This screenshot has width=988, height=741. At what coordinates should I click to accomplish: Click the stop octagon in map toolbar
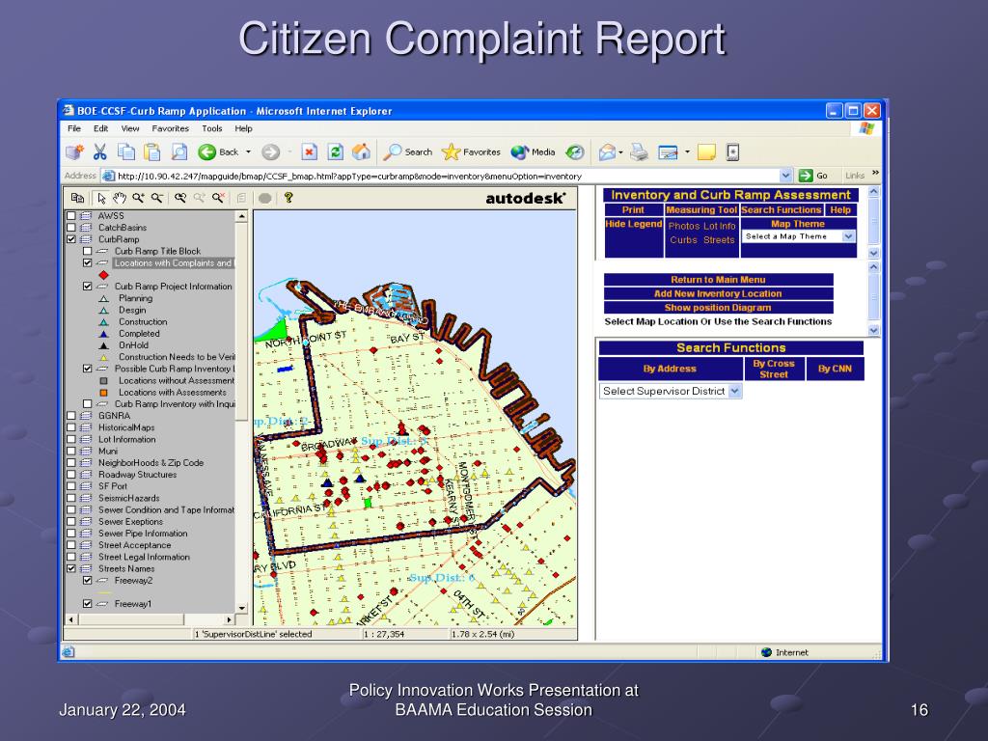pos(264,199)
